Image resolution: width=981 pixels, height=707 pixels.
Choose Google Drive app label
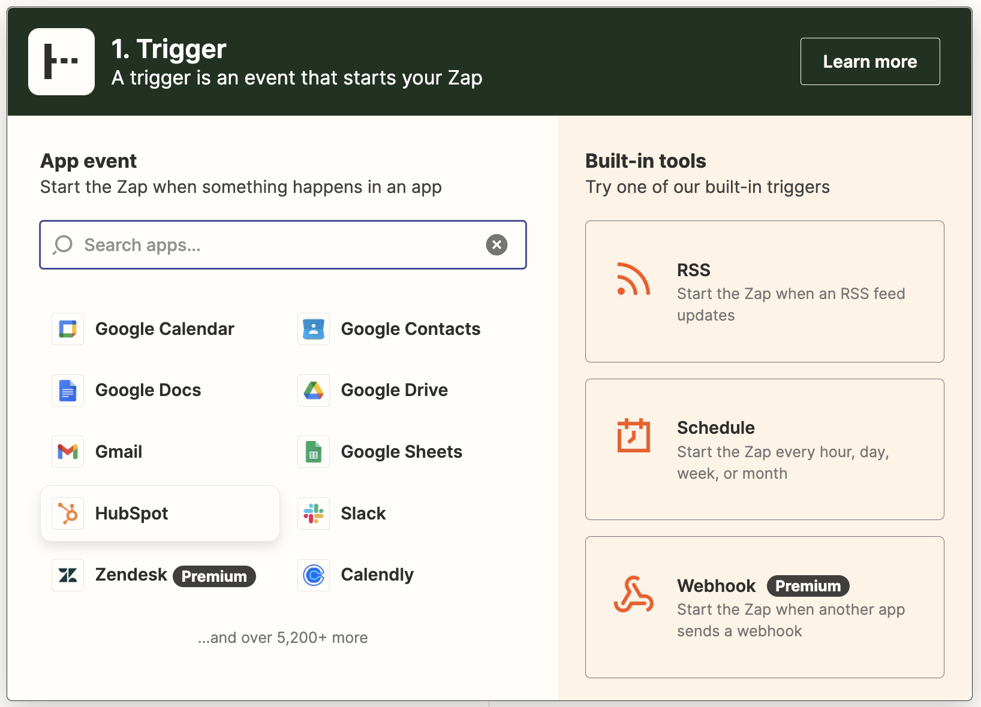(x=395, y=390)
